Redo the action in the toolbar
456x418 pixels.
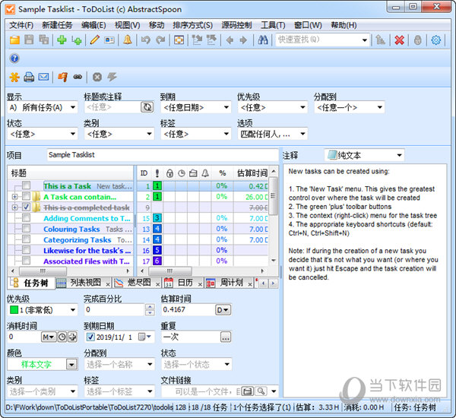tap(160, 40)
